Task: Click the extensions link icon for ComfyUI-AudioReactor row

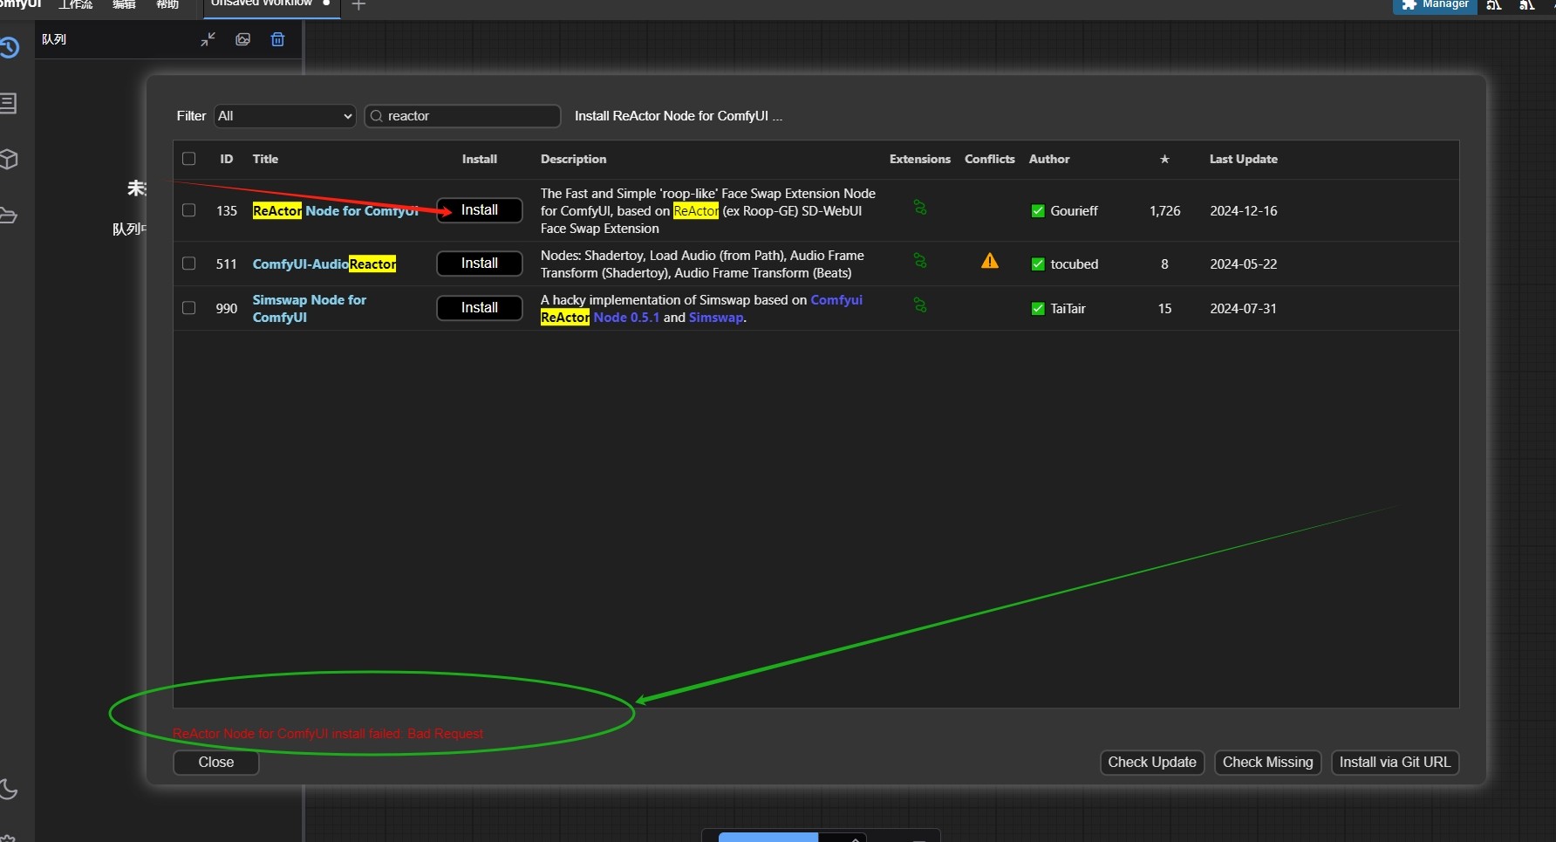Action: [x=920, y=261]
